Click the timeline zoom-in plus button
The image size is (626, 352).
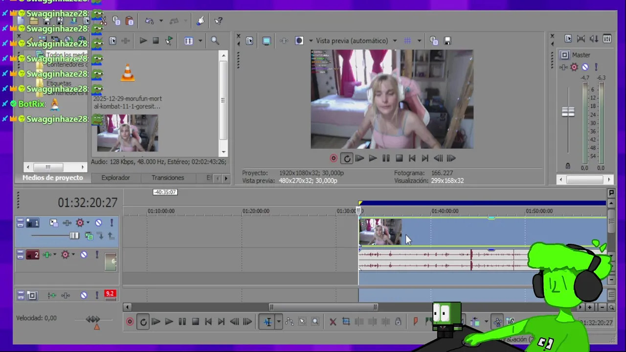590,308
